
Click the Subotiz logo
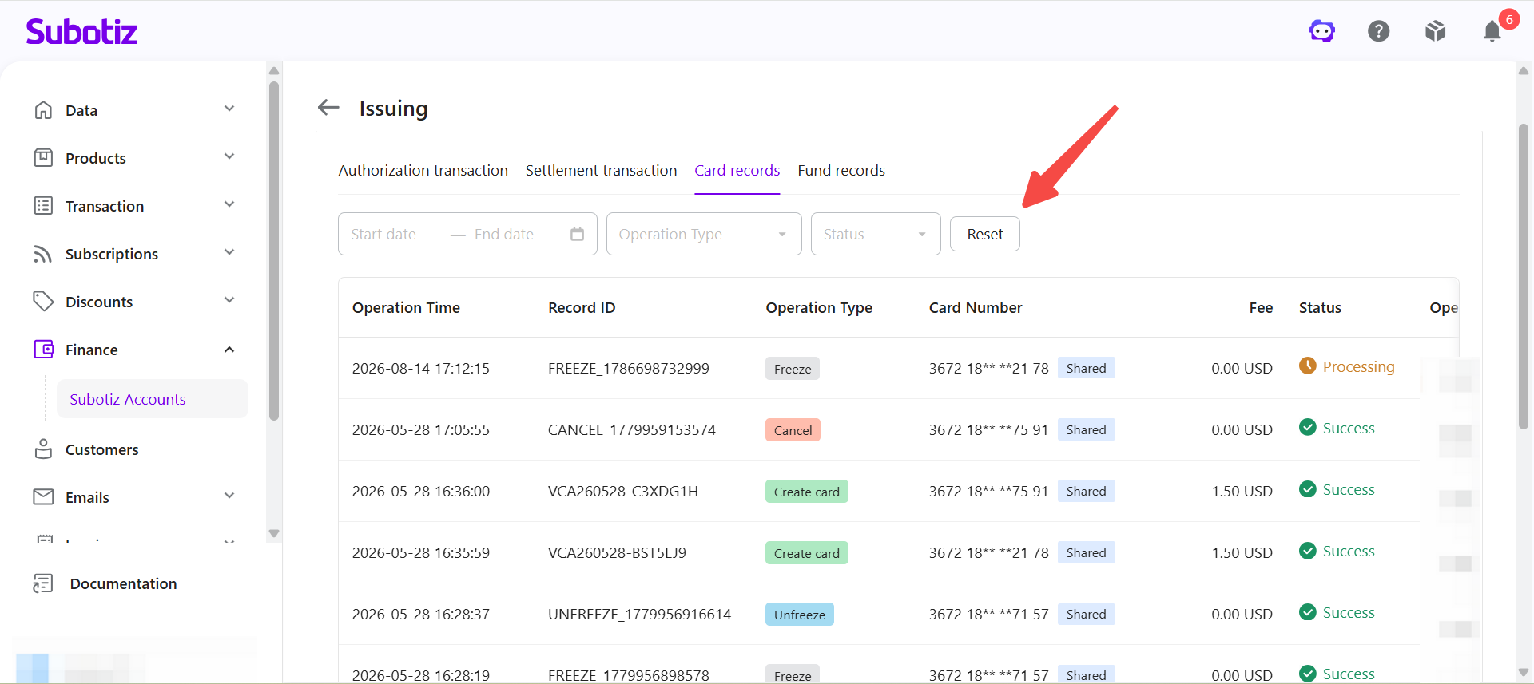(x=81, y=31)
